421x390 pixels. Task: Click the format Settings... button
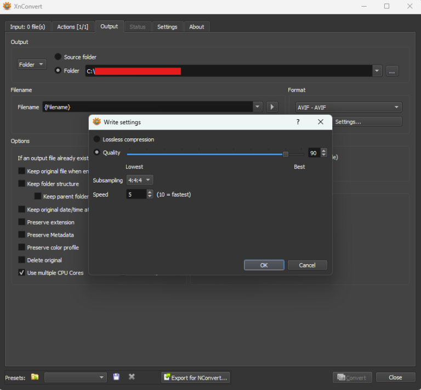[x=367, y=121]
